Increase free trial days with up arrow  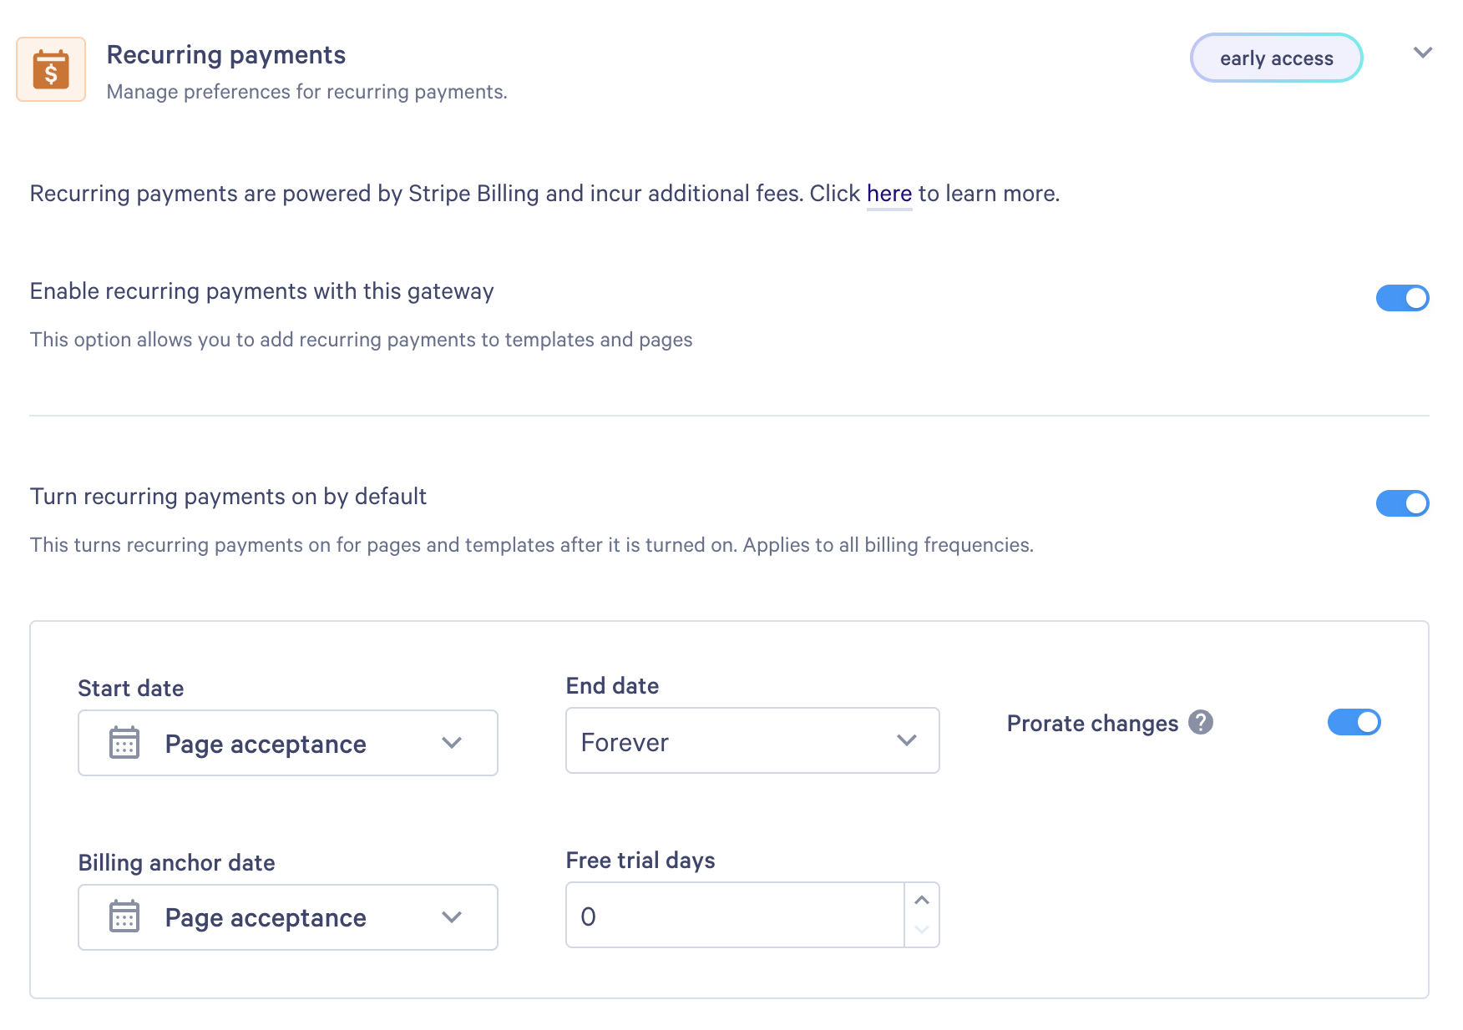point(922,900)
